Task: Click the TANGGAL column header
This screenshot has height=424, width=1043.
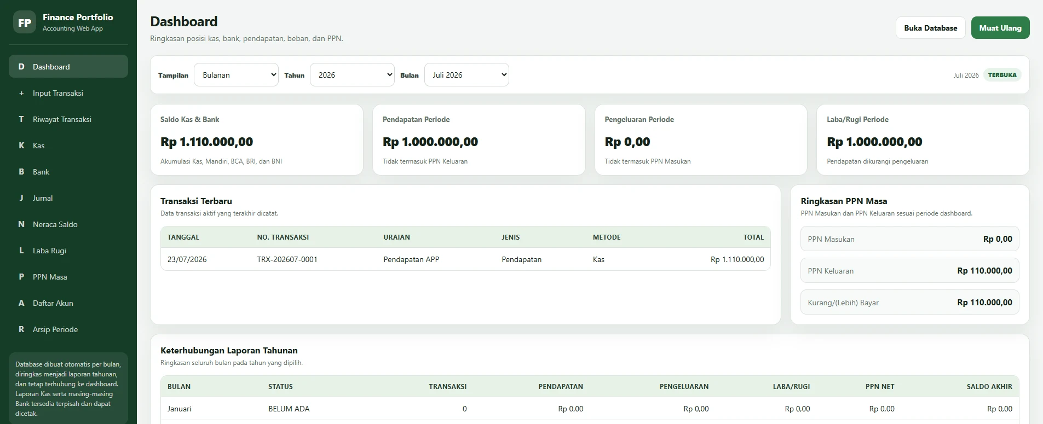Action: pos(183,237)
